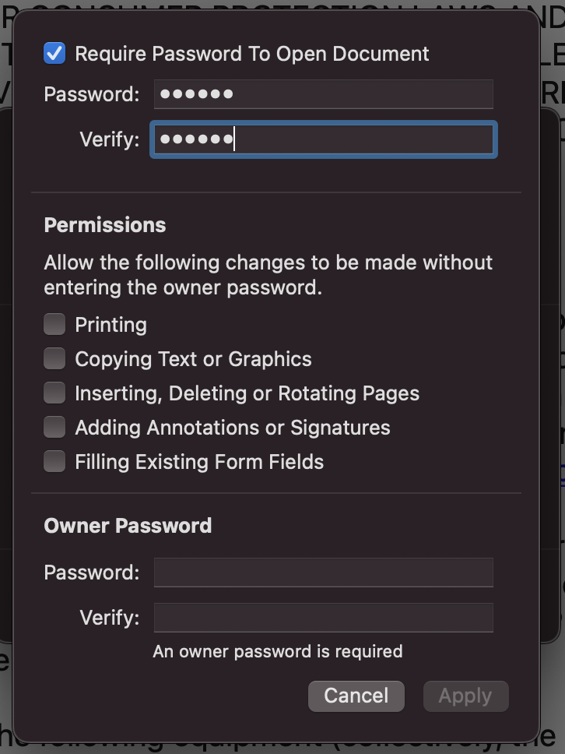Viewport: 565px width, 754px height.
Task: Click the Require Password To Open Document label
Action: (x=251, y=54)
